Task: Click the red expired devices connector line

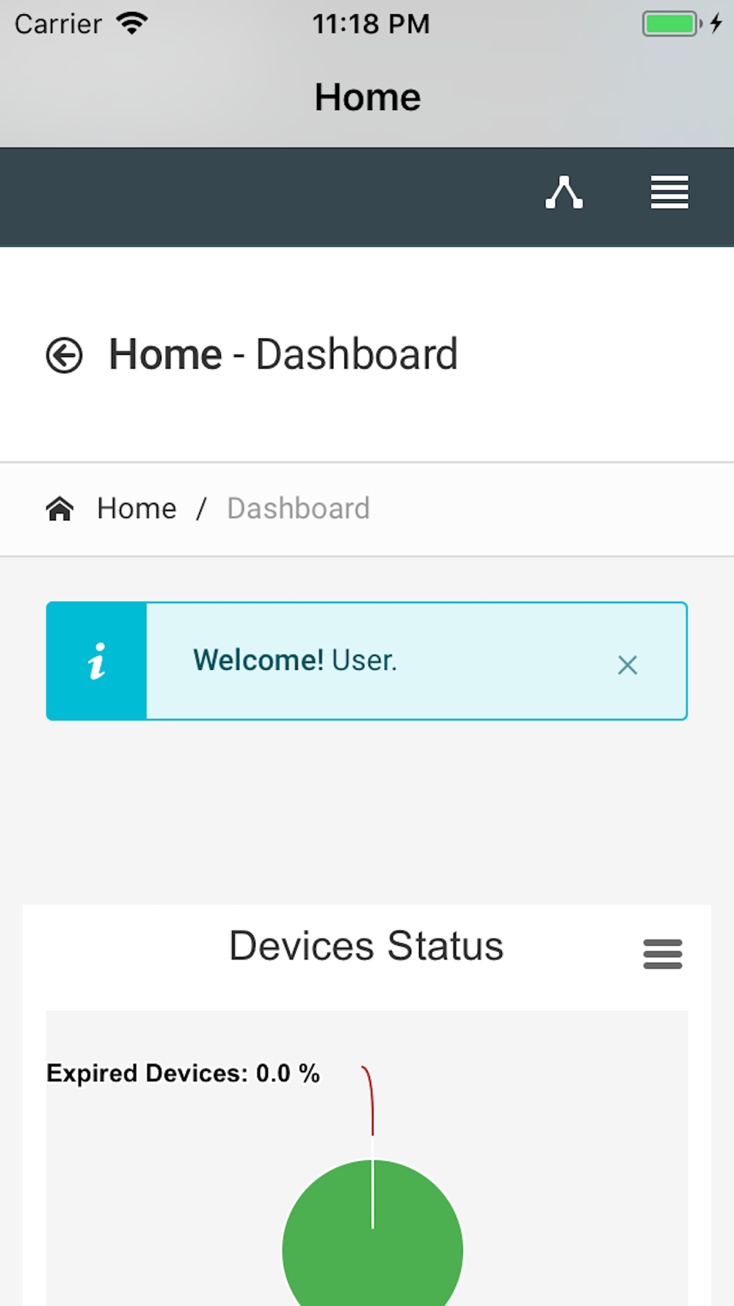Action: pos(369,1100)
